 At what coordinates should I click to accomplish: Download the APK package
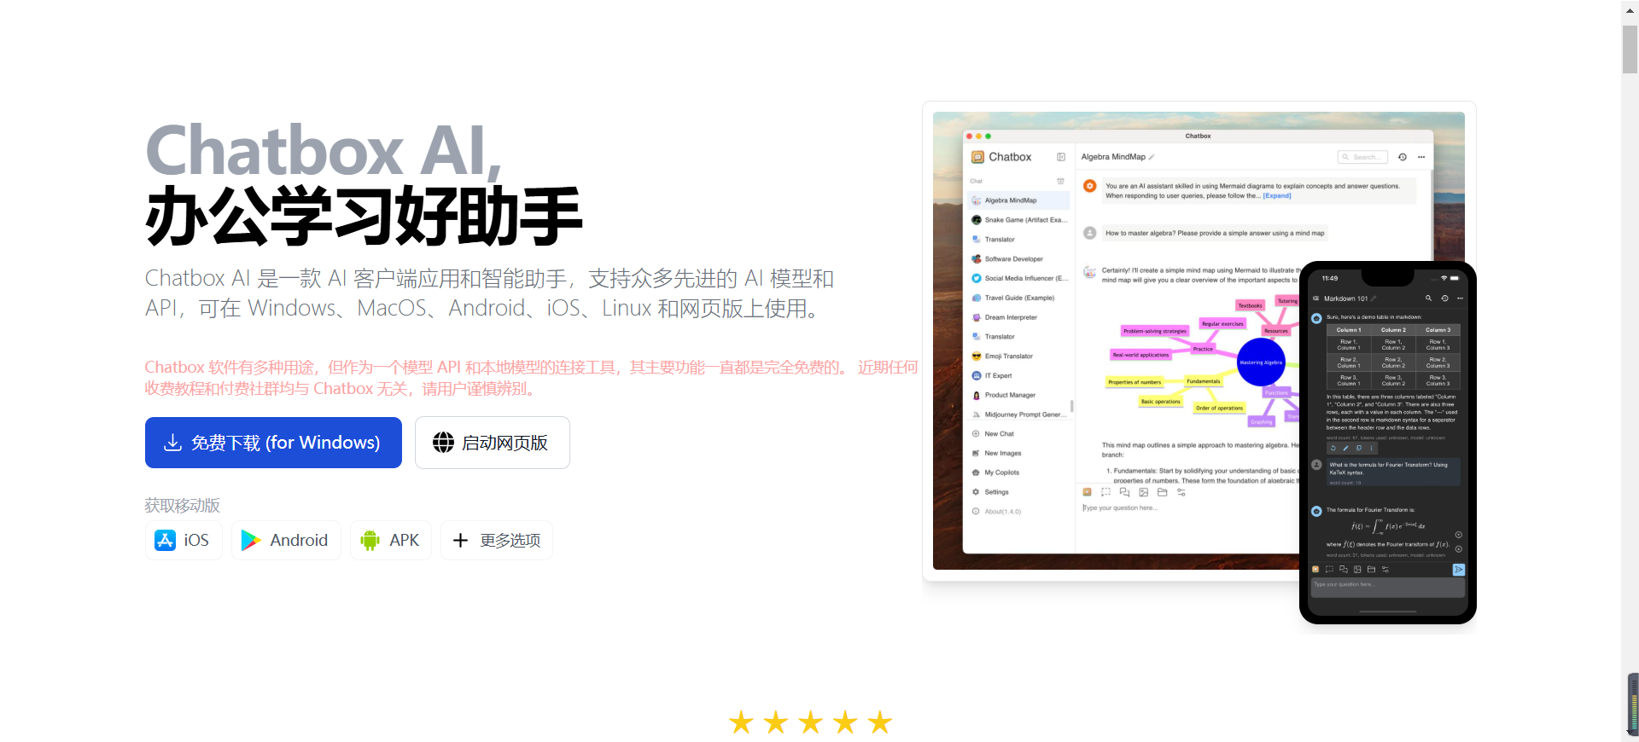pos(391,540)
